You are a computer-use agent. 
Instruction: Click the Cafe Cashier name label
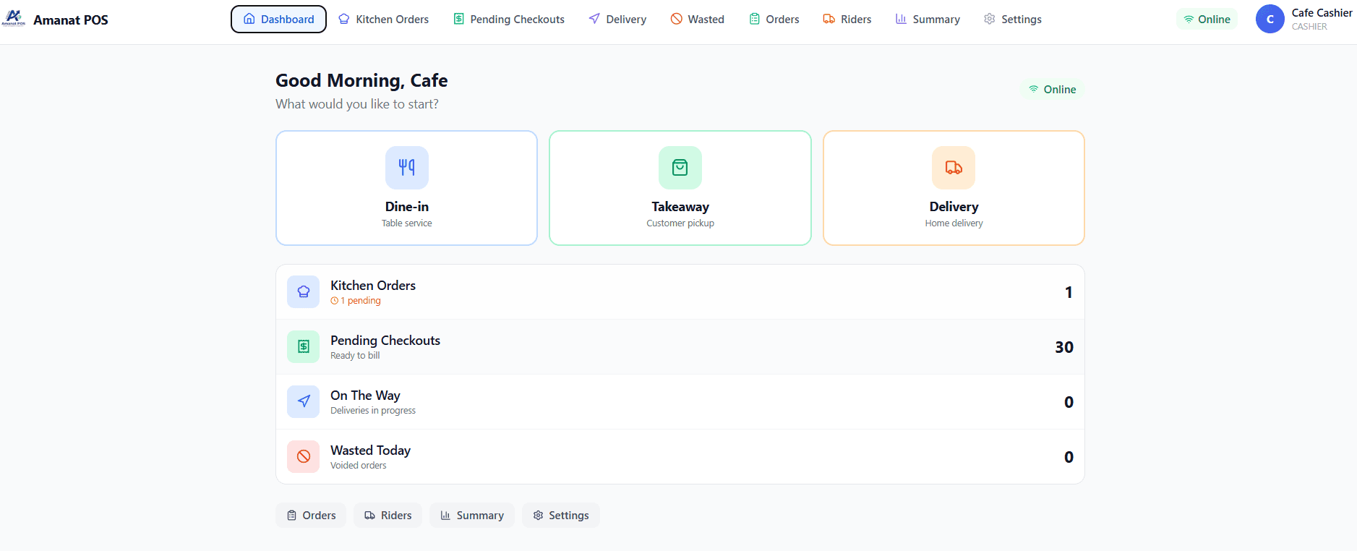click(1322, 12)
